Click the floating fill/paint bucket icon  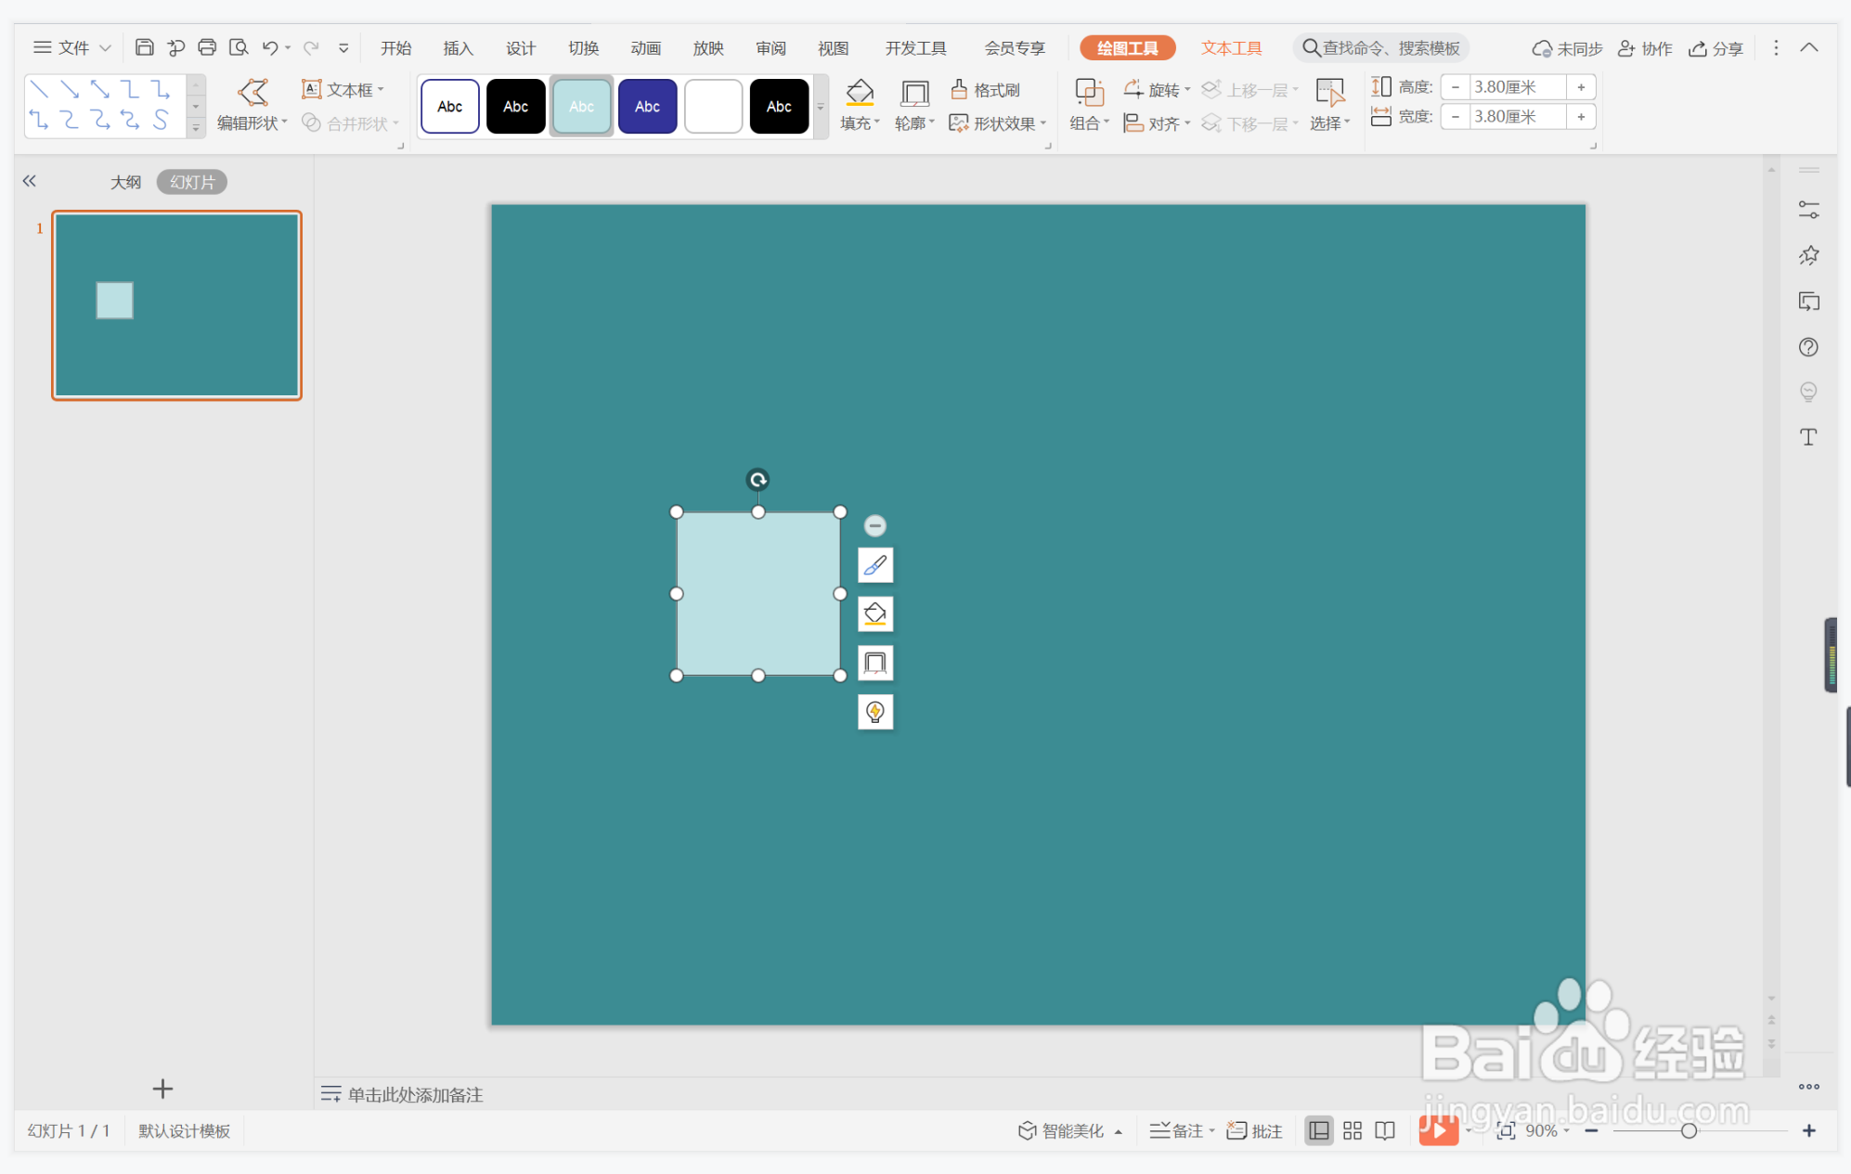pos(875,614)
